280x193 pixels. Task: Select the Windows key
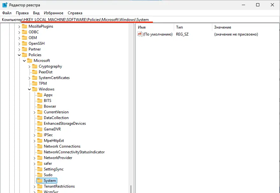[x=46, y=89]
